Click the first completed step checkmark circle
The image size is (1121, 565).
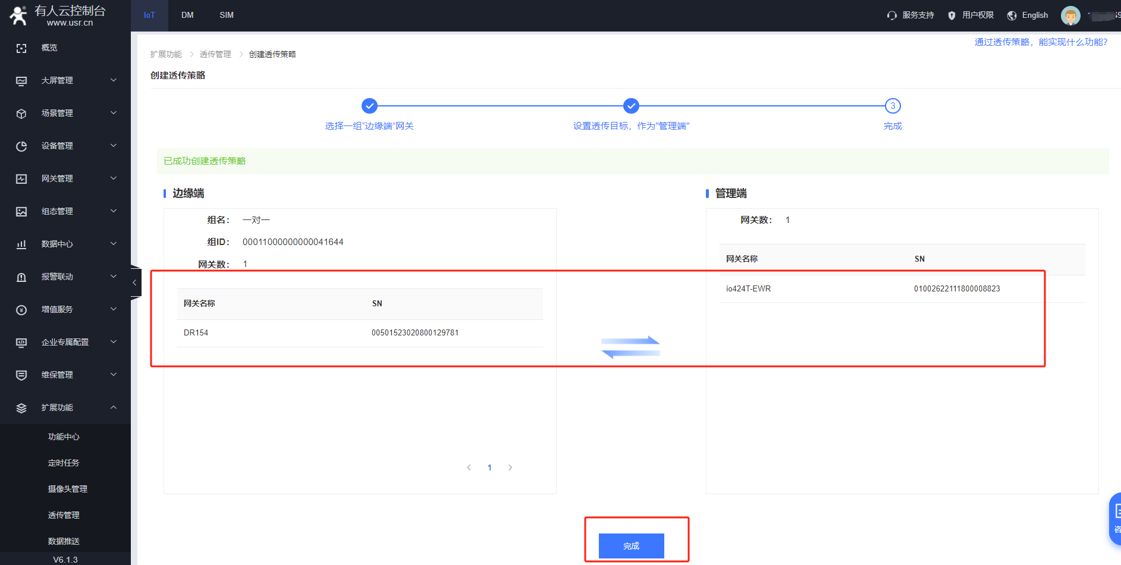(369, 106)
